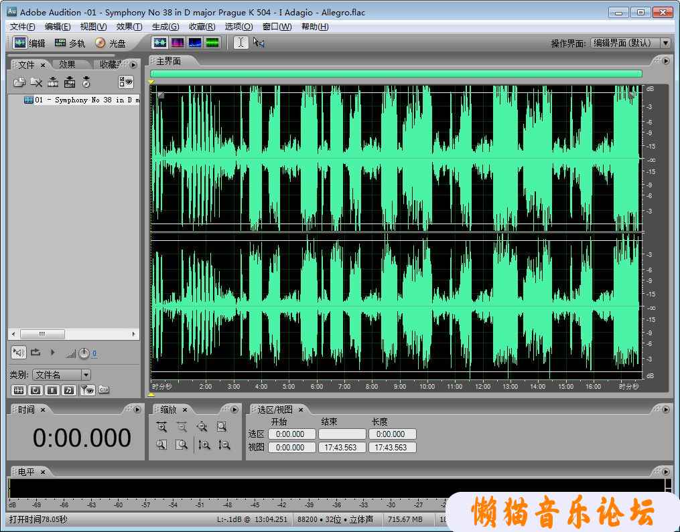Click zoom in horizontally icon
Viewport: 680px width, 532px height.
pos(161,427)
